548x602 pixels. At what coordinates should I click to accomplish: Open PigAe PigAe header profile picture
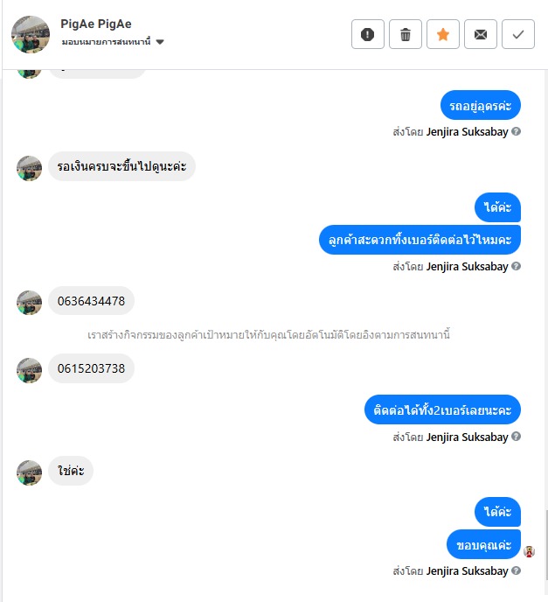31,34
